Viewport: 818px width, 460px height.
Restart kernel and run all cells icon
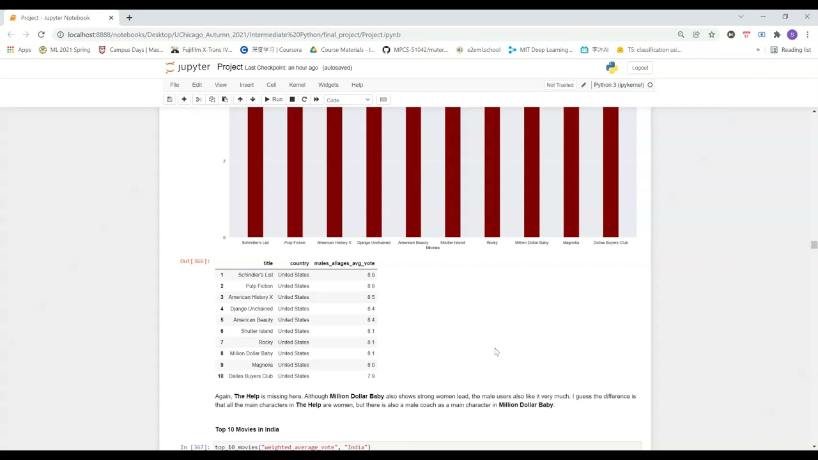316,100
